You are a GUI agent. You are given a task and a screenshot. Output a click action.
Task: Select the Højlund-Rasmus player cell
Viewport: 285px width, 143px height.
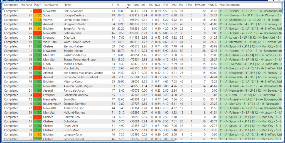click(74, 112)
